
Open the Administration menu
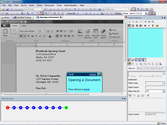[71, 5]
